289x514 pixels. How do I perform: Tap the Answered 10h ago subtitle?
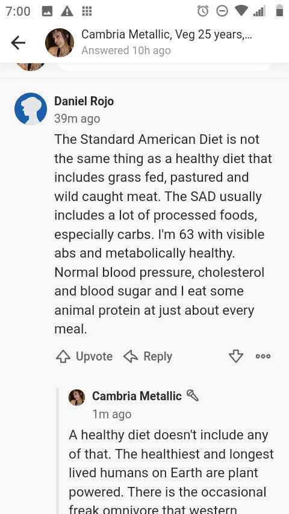(x=126, y=51)
